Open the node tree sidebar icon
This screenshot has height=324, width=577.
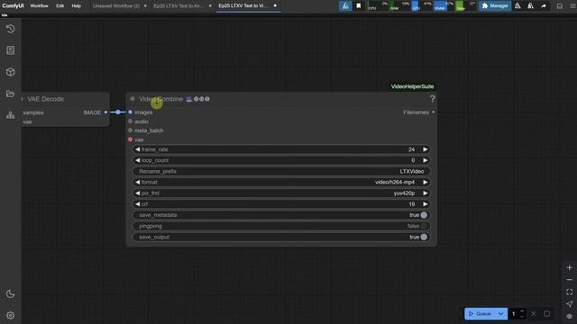point(10,115)
